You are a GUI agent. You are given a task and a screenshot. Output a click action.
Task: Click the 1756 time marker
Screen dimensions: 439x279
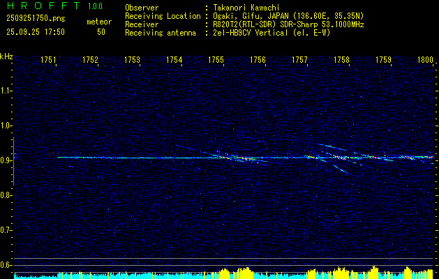point(258,59)
